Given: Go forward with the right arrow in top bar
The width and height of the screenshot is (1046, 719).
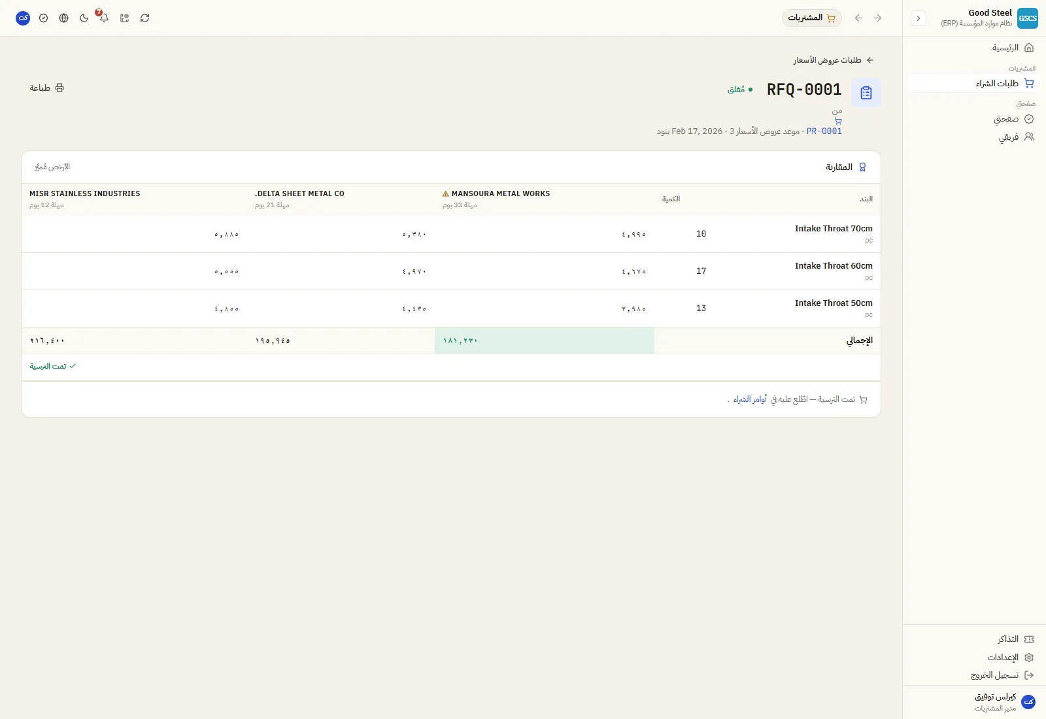Looking at the screenshot, I should [x=878, y=18].
